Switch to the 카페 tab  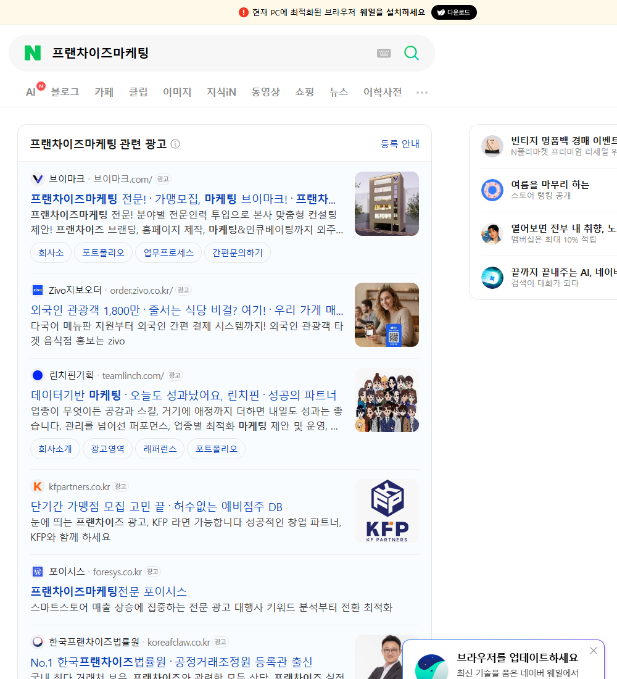(x=104, y=92)
